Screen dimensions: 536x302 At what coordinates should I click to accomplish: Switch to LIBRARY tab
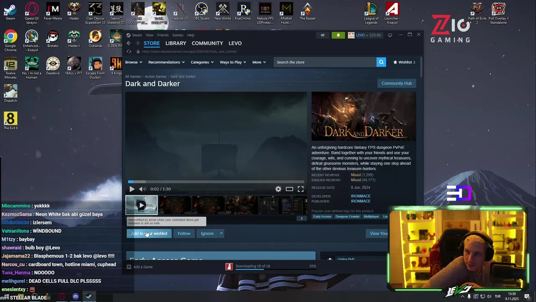[x=175, y=43]
